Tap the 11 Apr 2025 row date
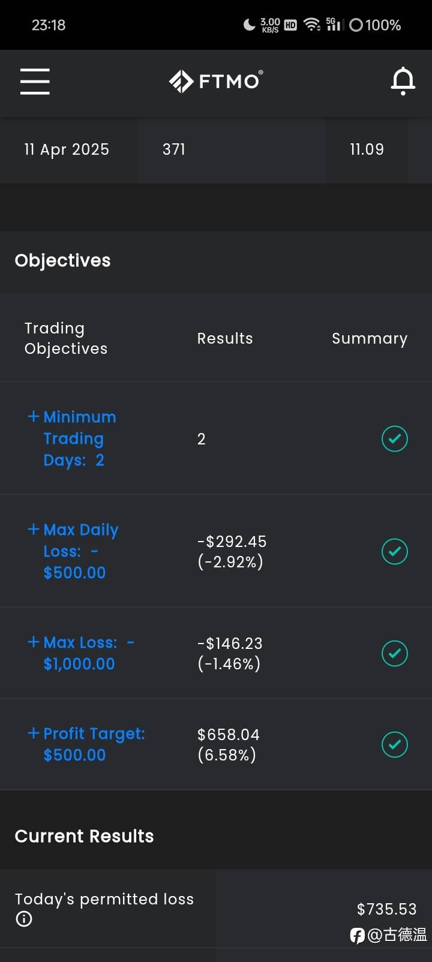The width and height of the screenshot is (432, 962). tap(67, 149)
